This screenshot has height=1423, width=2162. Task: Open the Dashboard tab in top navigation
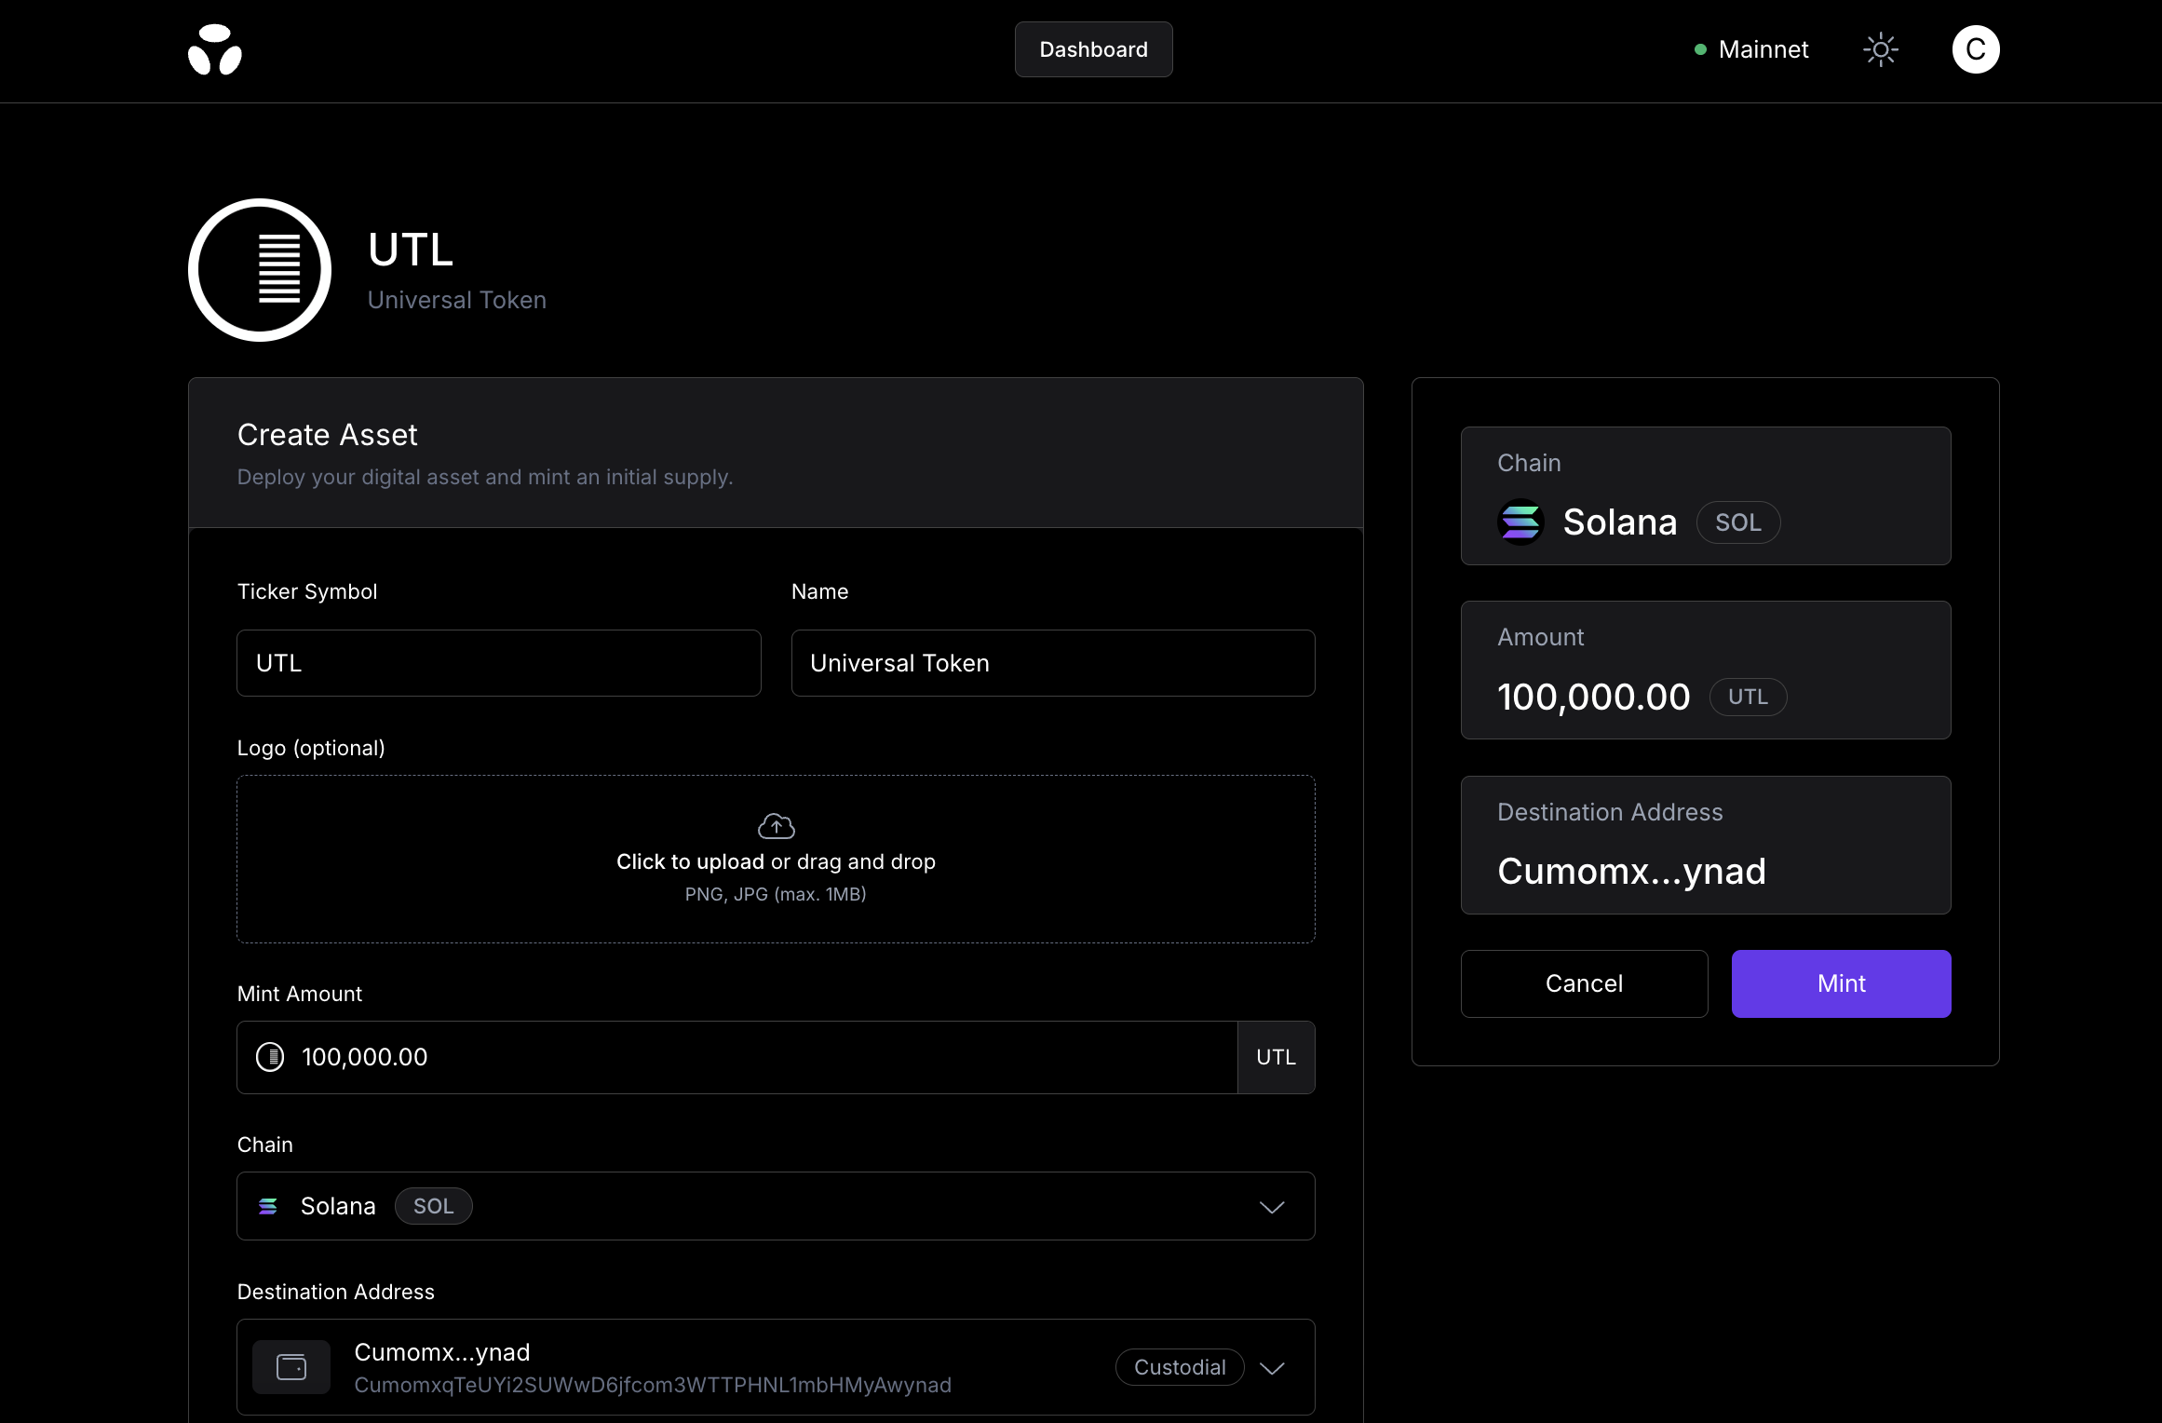click(1093, 49)
